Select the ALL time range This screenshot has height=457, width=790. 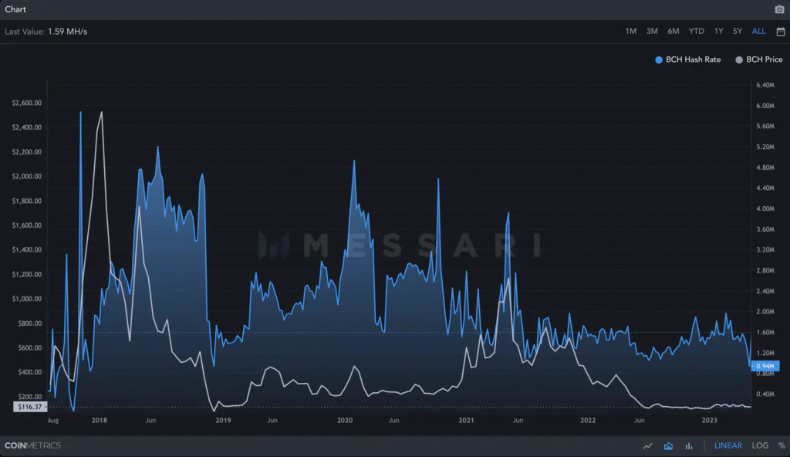(758, 32)
